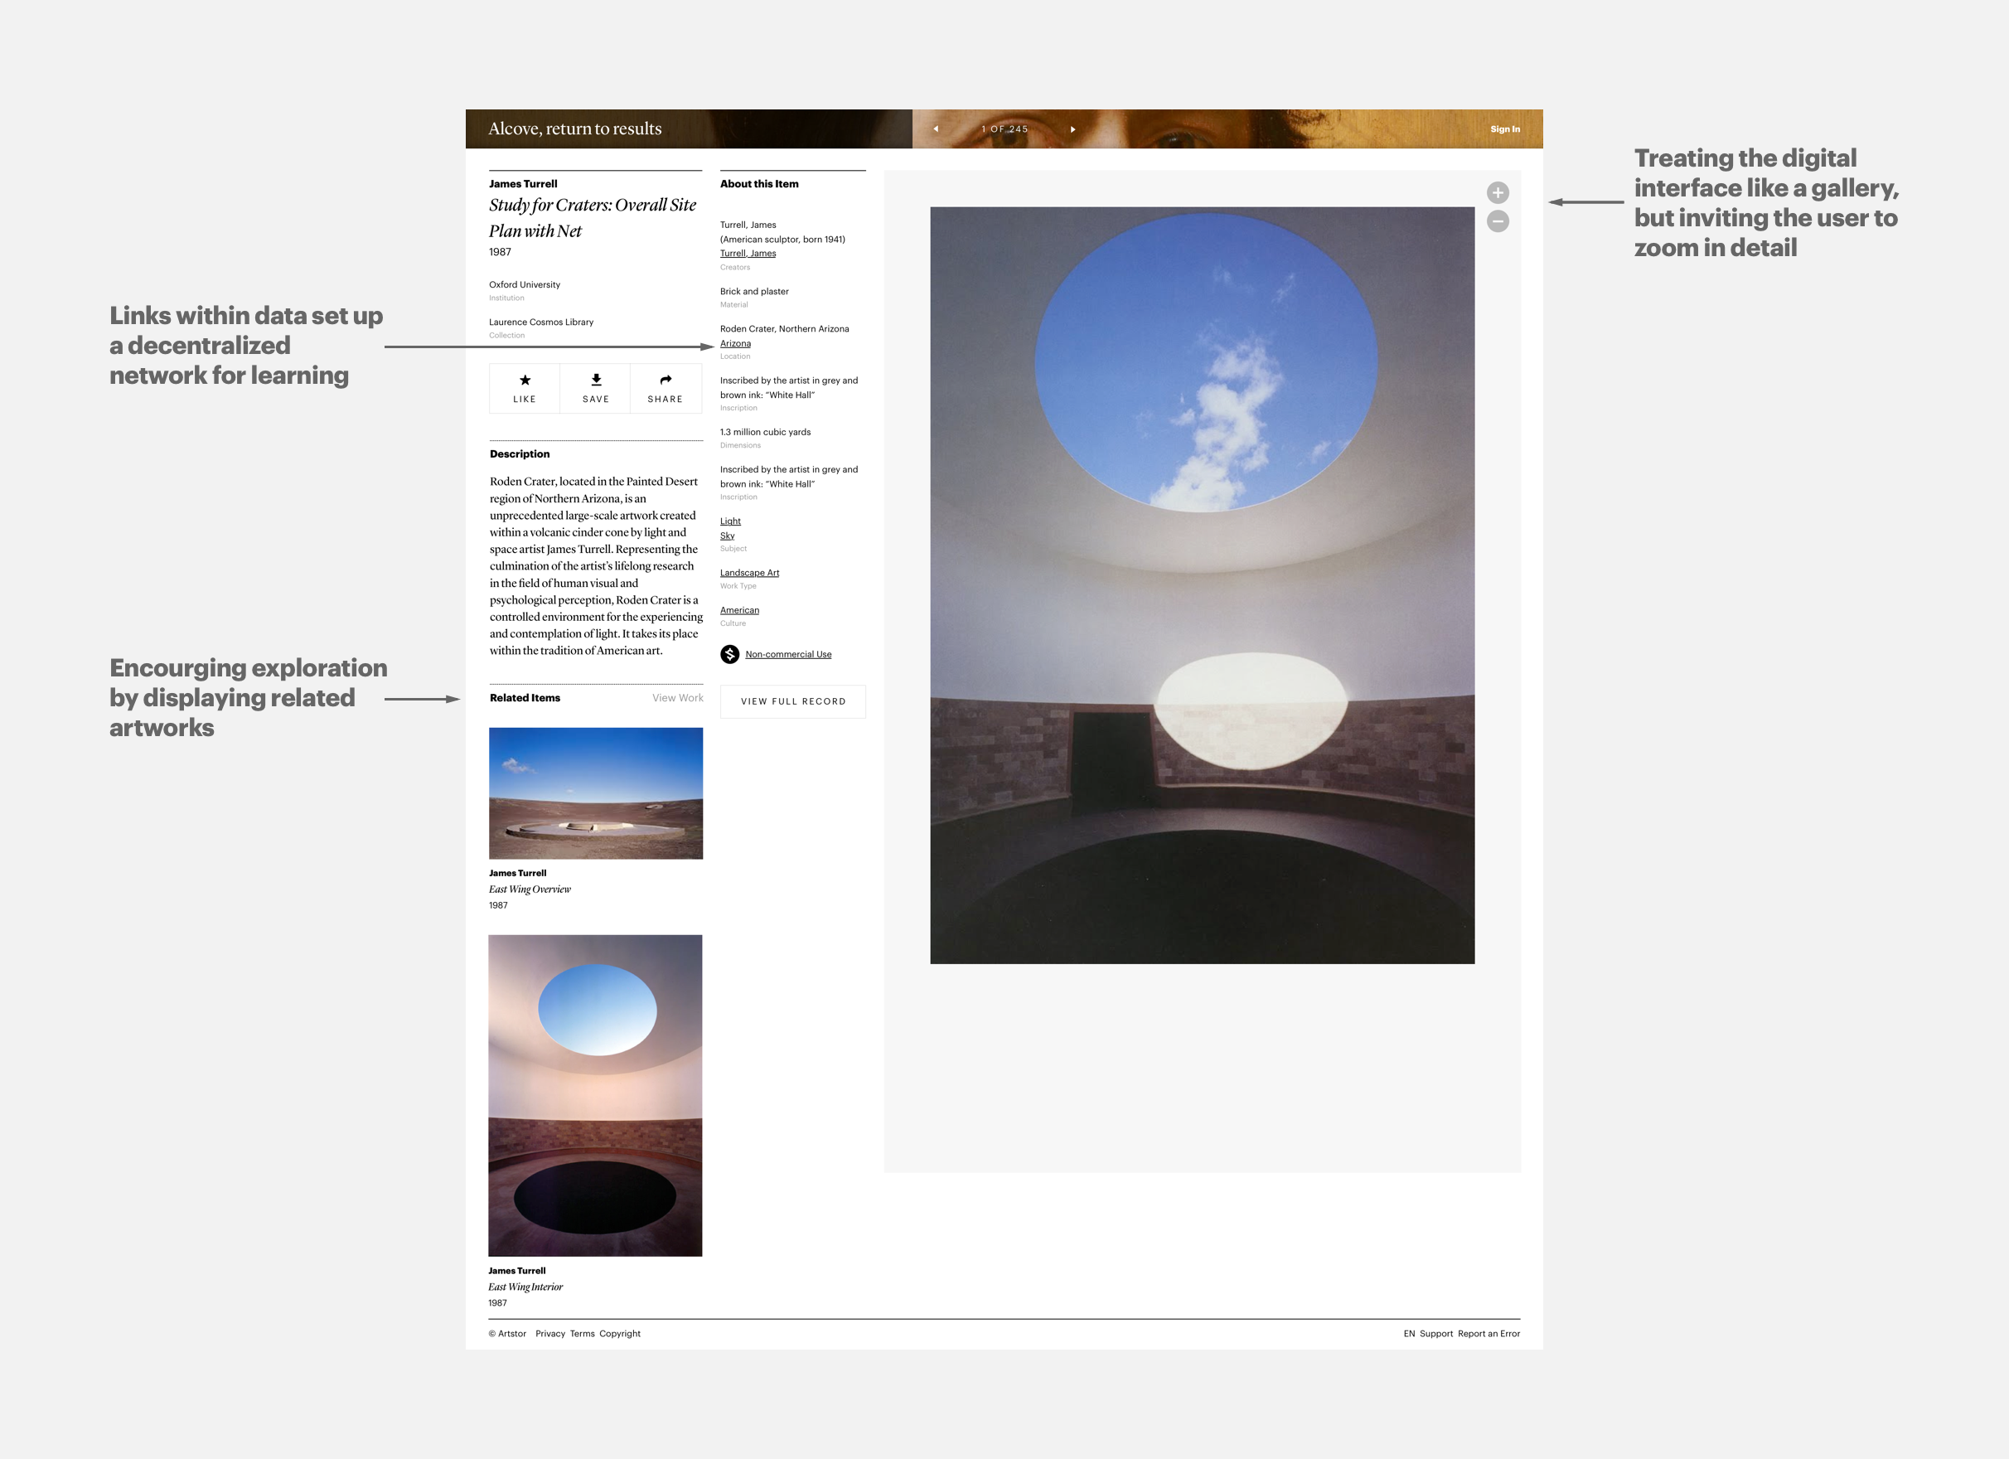Open the Arizona location link
Viewport: 2009px width, 1459px height.
735,344
